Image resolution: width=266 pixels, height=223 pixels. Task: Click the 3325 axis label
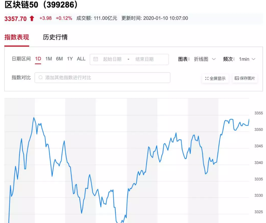coord(259,212)
